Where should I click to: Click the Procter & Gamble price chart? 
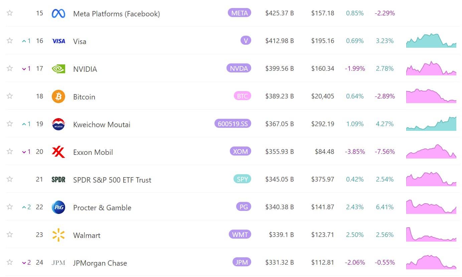(431, 207)
